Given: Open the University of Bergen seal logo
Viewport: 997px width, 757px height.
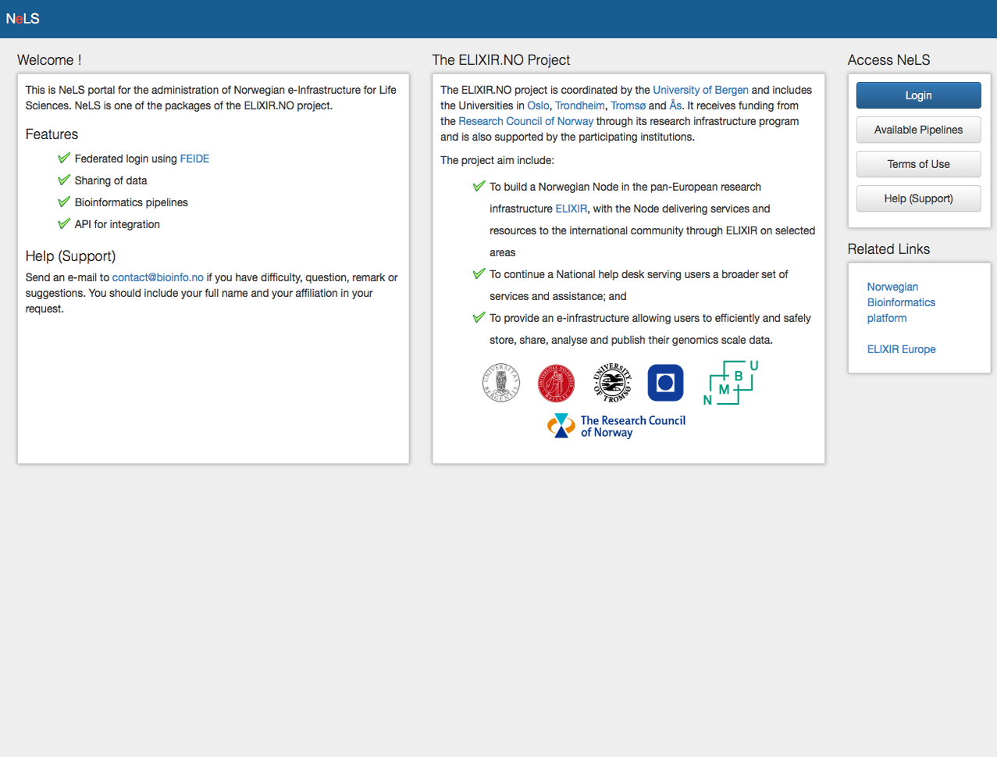Looking at the screenshot, I should (x=501, y=383).
